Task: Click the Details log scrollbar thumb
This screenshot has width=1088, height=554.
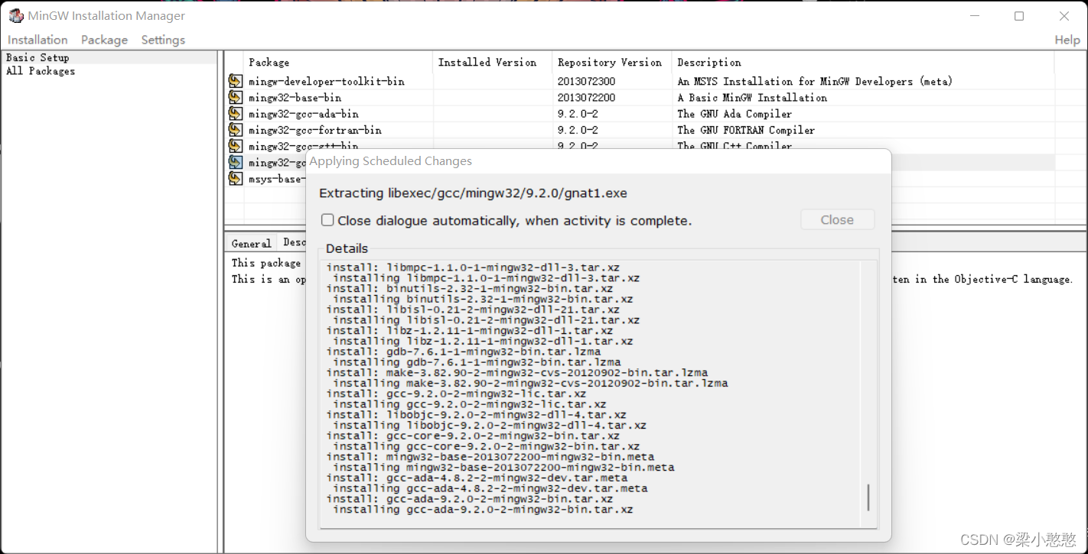Action: click(x=868, y=497)
